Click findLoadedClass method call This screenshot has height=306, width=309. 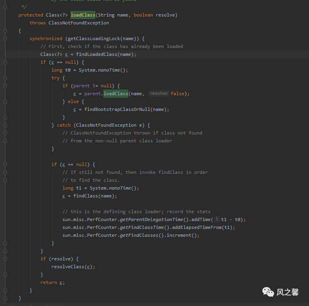click(x=96, y=54)
